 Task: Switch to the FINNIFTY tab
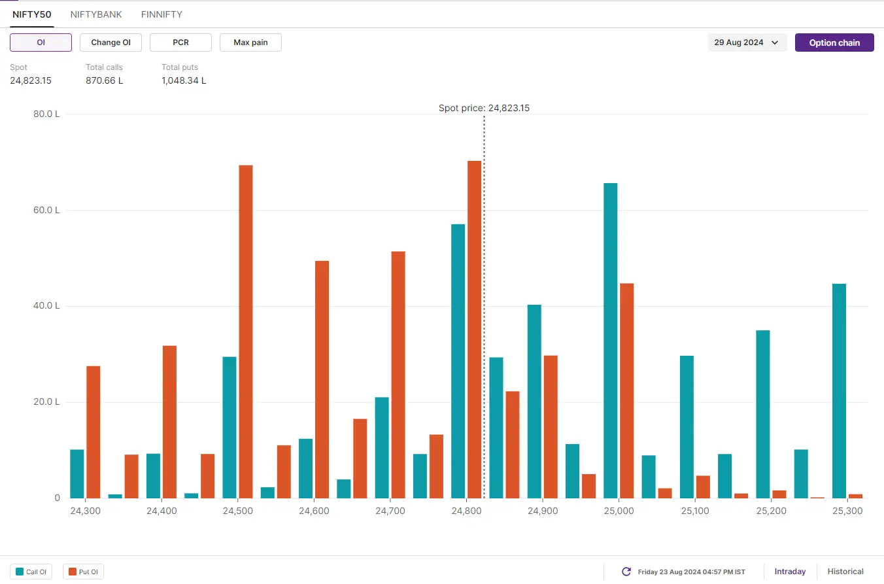point(161,14)
